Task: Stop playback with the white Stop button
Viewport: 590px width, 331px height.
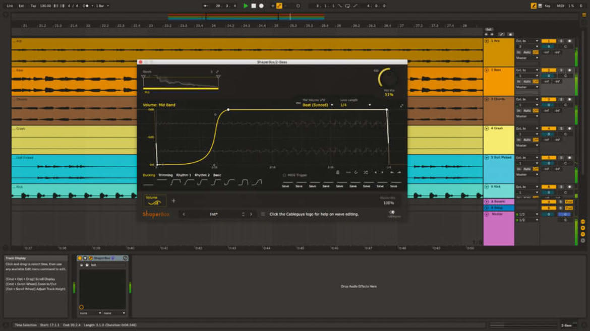Action: tap(254, 6)
